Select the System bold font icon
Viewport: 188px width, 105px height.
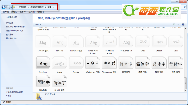(x=43, y=41)
